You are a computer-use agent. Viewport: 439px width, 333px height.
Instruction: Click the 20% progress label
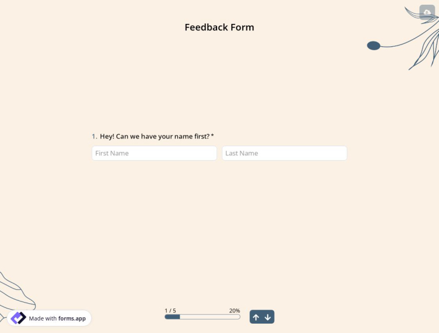coord(235,310)
